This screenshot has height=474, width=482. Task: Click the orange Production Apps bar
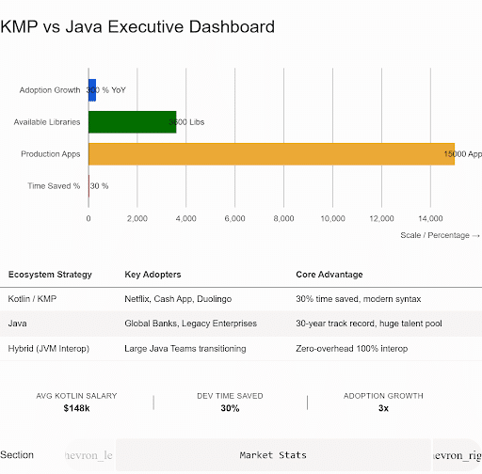271,154
